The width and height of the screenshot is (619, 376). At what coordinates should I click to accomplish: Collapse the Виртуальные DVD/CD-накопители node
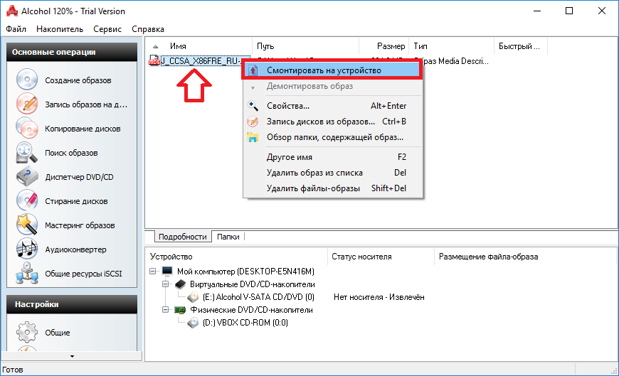click(x=165, y=284)
